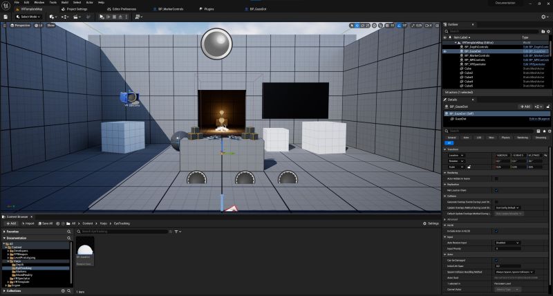Open the Window menu
553x296 pixels.
[39, 3]
